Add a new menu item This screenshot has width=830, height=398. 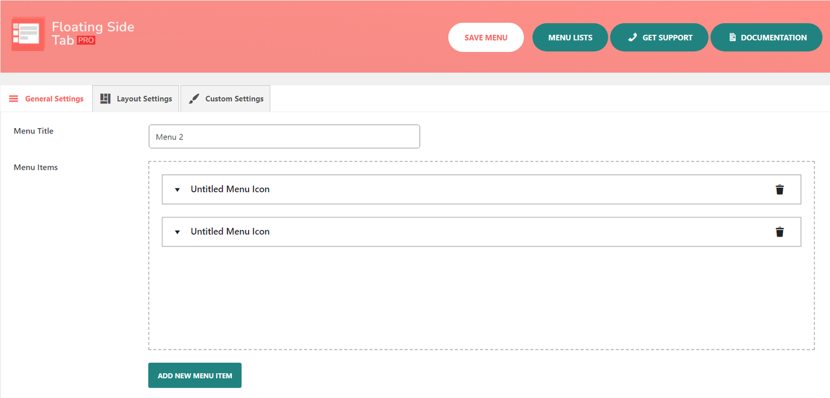point(195,375)
